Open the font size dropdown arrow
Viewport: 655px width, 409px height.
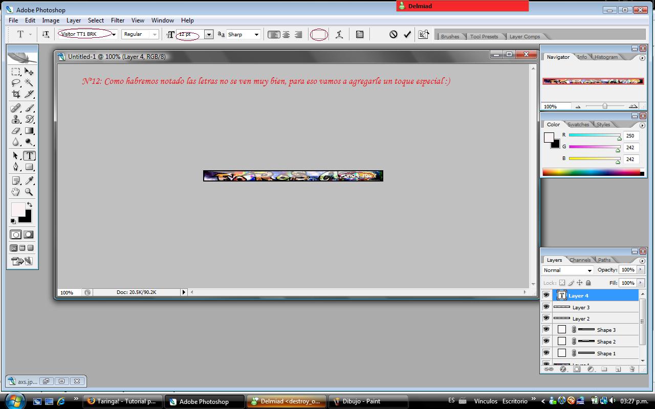tap(209, 34)
